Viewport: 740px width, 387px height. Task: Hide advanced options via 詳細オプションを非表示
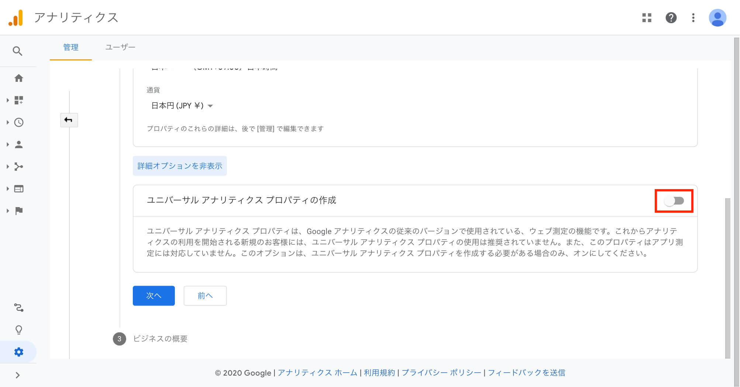tap(180, 166)
